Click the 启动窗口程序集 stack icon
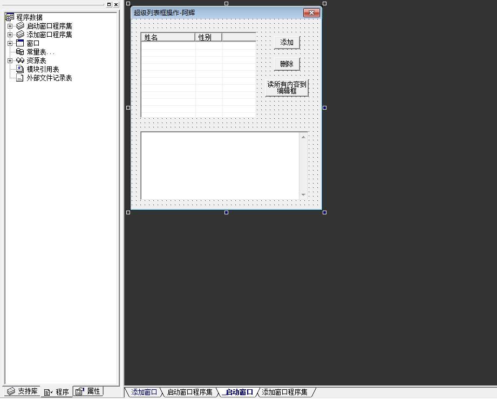497x399 pixels. click(x=20, y=26)
